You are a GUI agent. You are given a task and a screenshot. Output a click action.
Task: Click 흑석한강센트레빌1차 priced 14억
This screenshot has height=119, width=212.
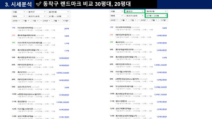click(x=126, y=57)
